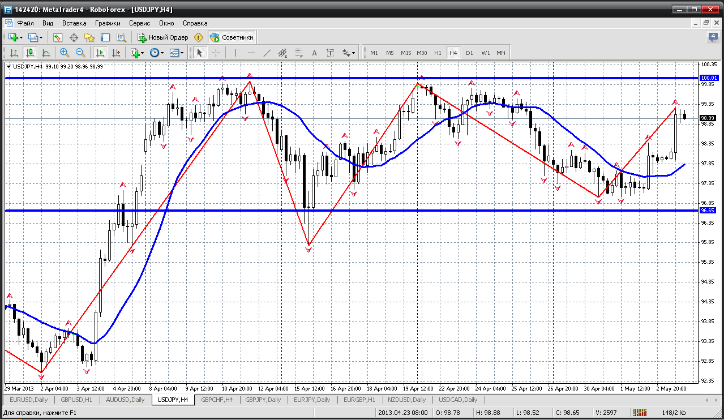Toggle chart auto scroll
The width and height of the screenshot is (724, 420).
pos(100,53)
